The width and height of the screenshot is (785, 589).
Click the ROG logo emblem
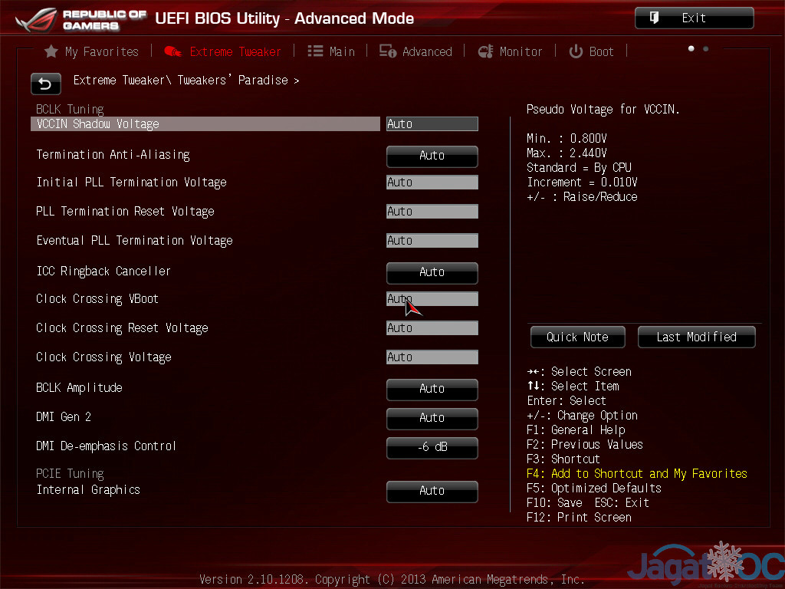click(x=37, y=19)
